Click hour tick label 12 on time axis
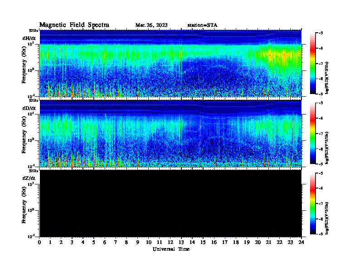 (x=170, y=243)
